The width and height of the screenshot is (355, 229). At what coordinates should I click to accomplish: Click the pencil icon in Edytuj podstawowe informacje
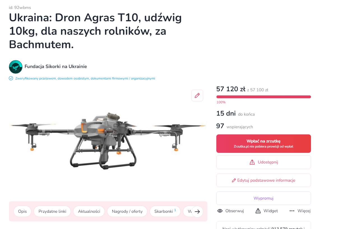coord(234,180)
